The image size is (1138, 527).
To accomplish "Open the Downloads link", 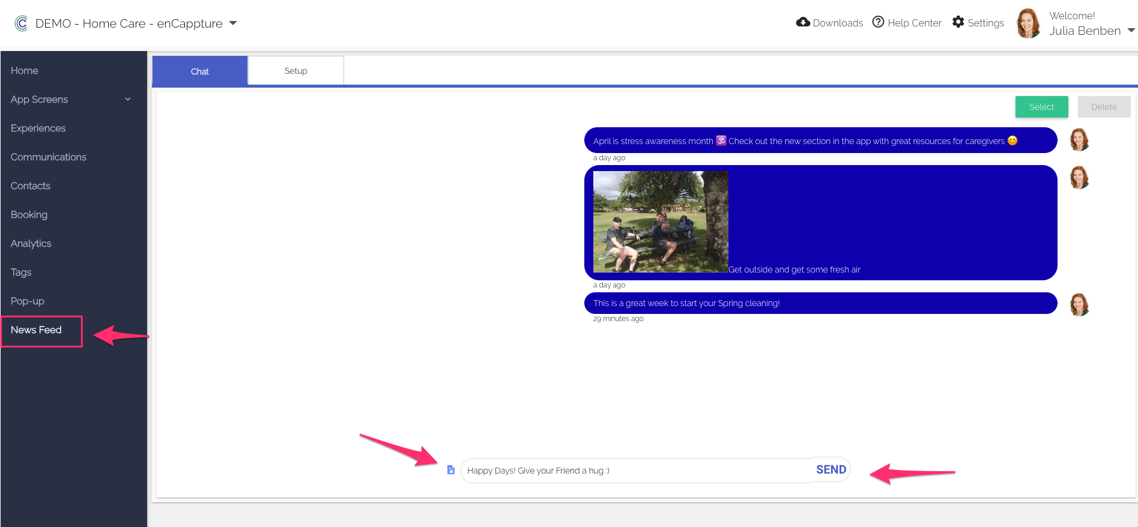I will 838,23.
